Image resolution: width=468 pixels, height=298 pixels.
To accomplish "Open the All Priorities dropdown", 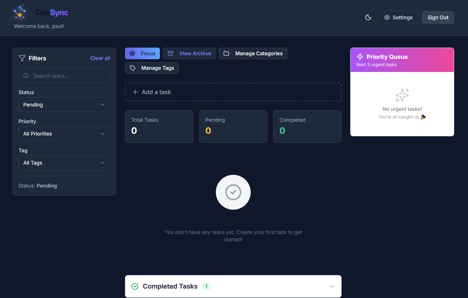I will point(64,134).
